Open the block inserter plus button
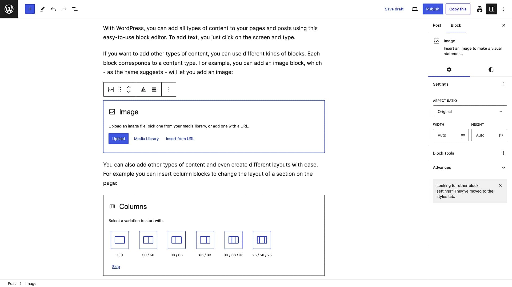This screenshot has width=512, height=287. [x=30, y=9]
